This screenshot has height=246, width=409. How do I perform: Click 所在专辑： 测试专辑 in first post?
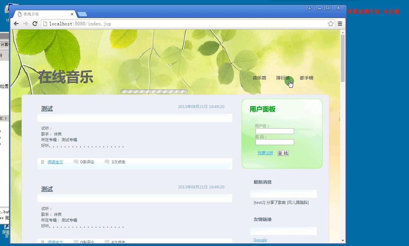coord(59,140)
